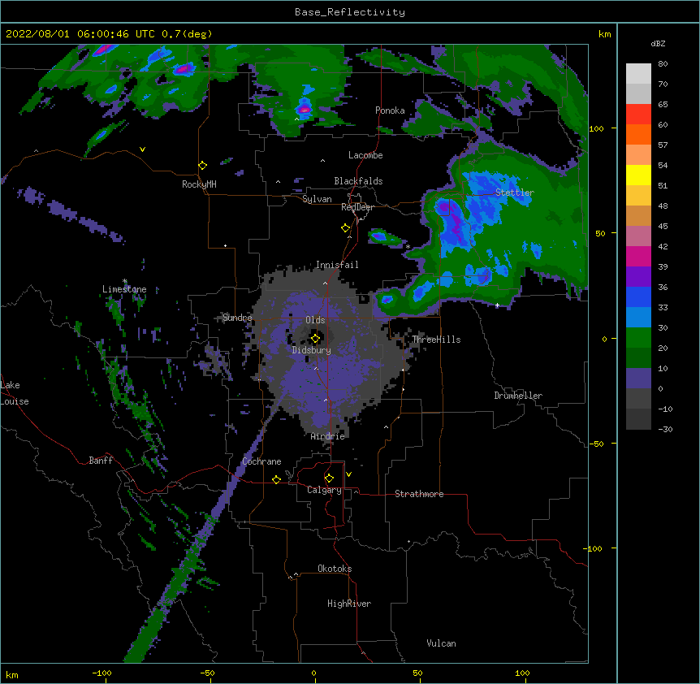Image resolution: width=700 pixels, height=684 pixels.
Task: Click the Olds town label
Action: point(315,320)
